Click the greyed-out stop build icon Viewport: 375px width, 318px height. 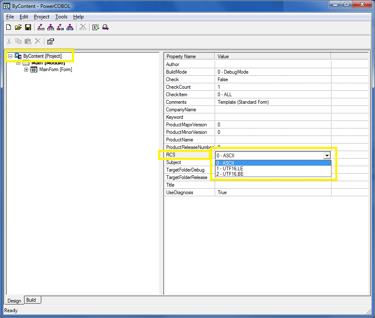pyautogui.click(x=83, y=27)
